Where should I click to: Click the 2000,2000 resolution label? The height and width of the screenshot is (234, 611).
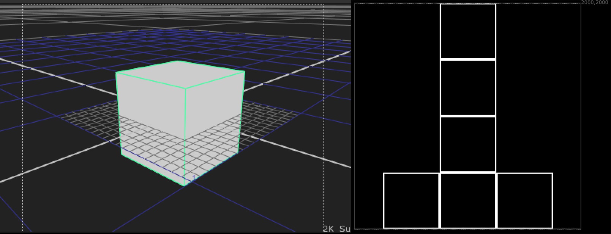[x=595, y=3]
